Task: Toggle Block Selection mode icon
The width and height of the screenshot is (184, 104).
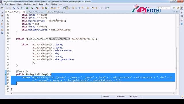Action: 76,8
